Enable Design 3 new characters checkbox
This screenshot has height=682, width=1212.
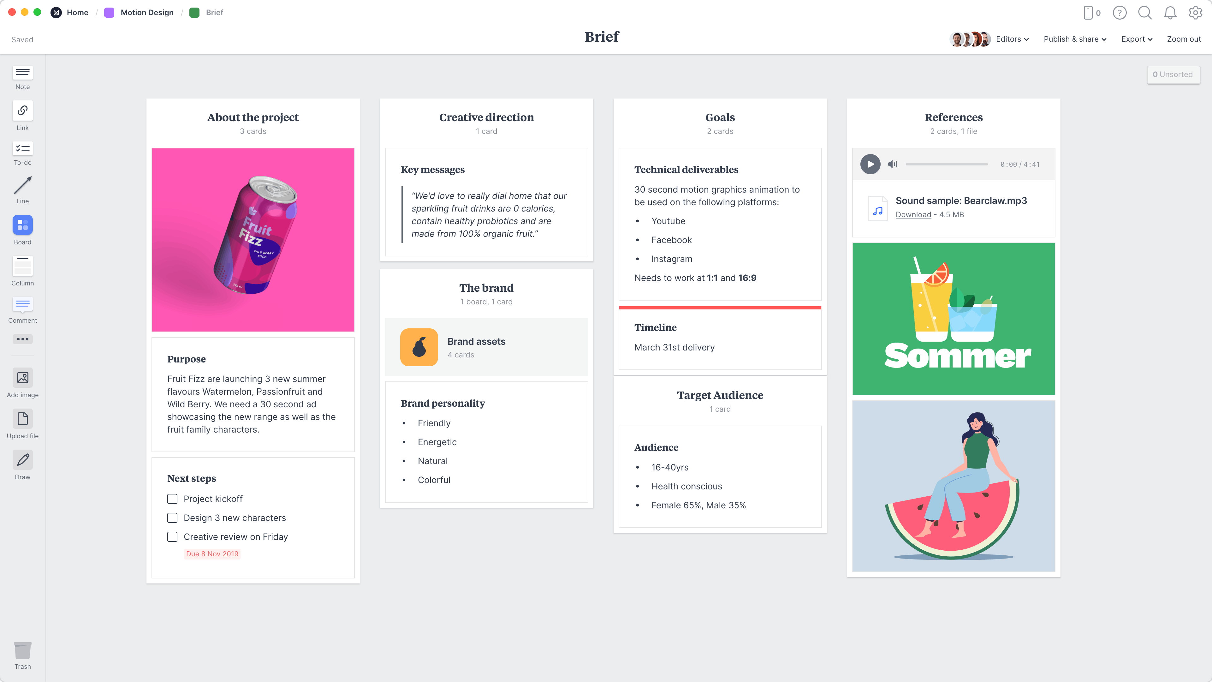click(x=172, y=518)
